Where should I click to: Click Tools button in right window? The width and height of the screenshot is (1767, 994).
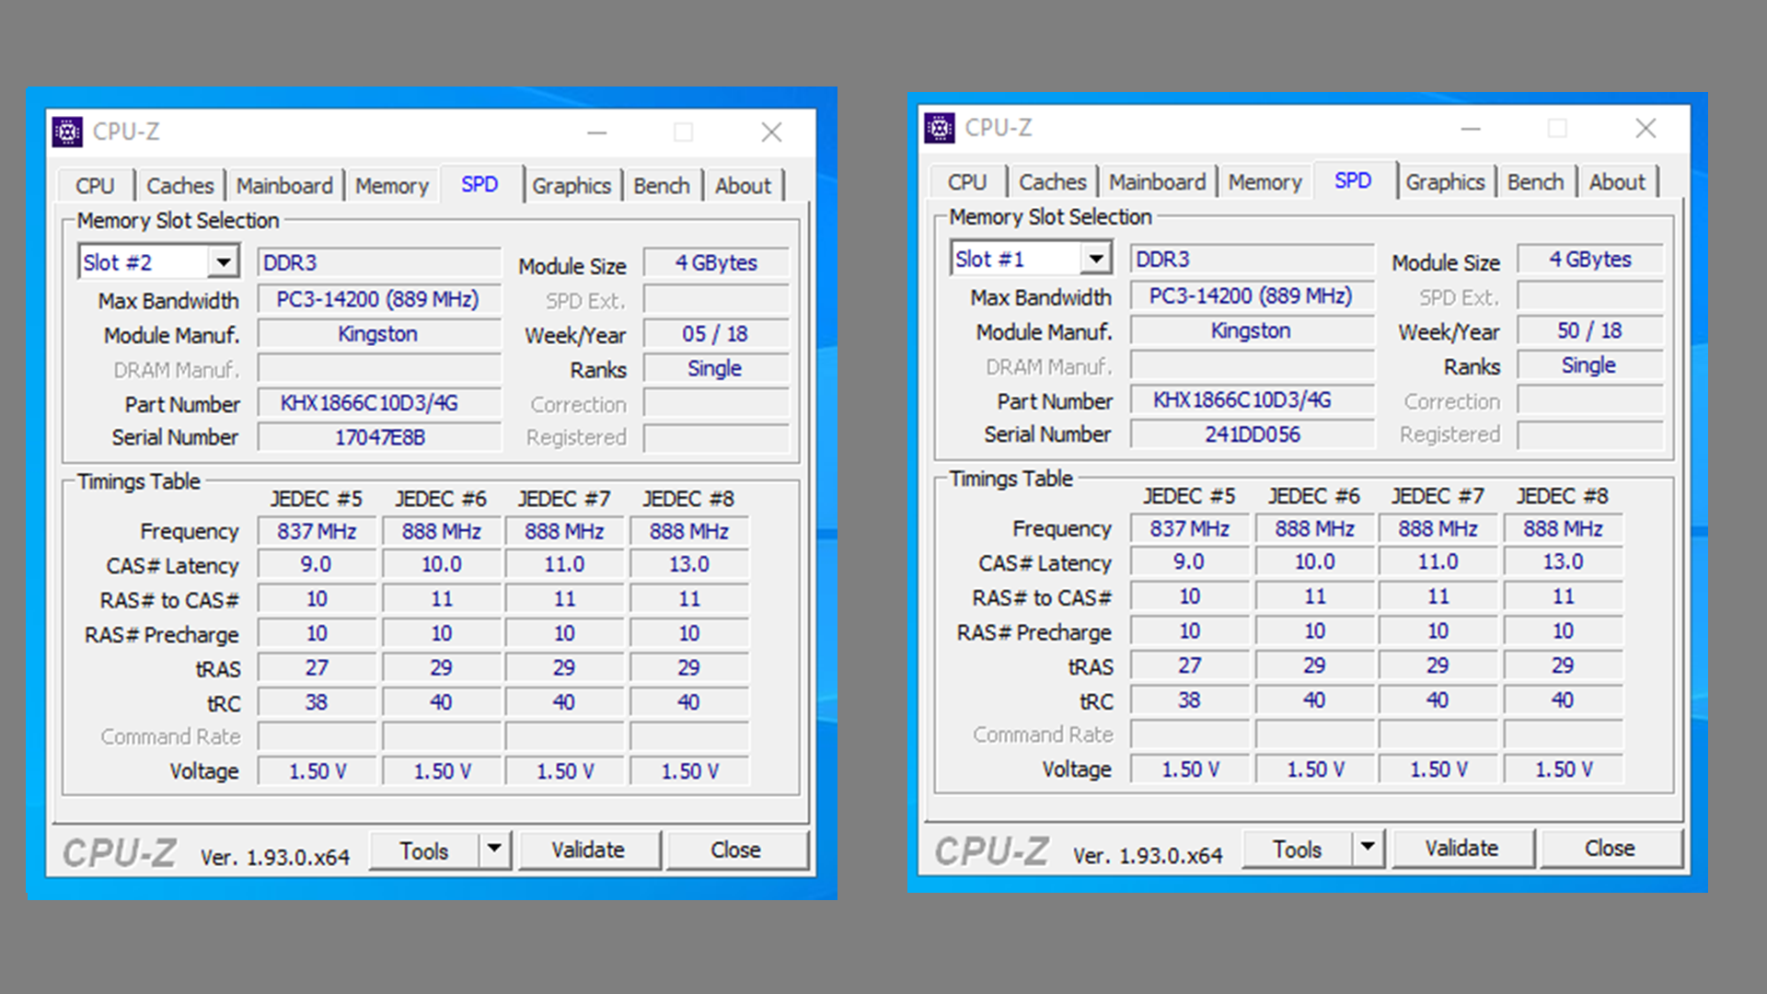[x=1298, y=849]
